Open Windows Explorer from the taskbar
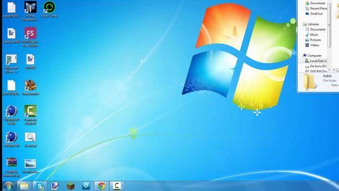Image resolution: width=339 pixels, height=191 pixels. [24, 186]
